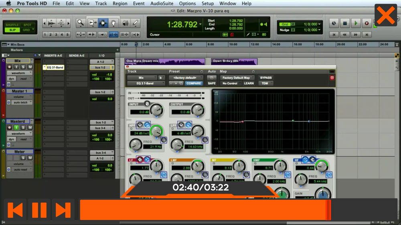This screenshot has height=225, width=401.
Task: Open Factory Default Map dropdown
Action: click(x=237, y=78)
